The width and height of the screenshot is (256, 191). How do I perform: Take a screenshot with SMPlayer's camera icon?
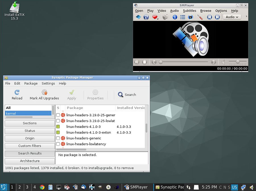pyautogui.click(x=165, y=17)
